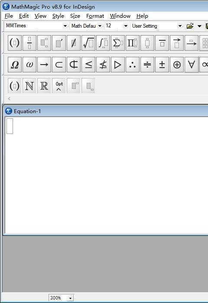The height and width of the screenshot is (303, 208).
Task: Click the 0pt nudge button
Action: pos(59,86)
